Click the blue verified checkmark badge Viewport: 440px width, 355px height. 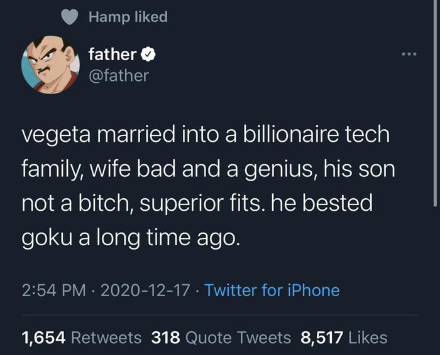148,55
